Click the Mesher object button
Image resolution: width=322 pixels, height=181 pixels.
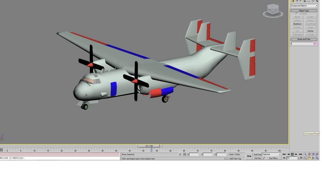point(310,31)
